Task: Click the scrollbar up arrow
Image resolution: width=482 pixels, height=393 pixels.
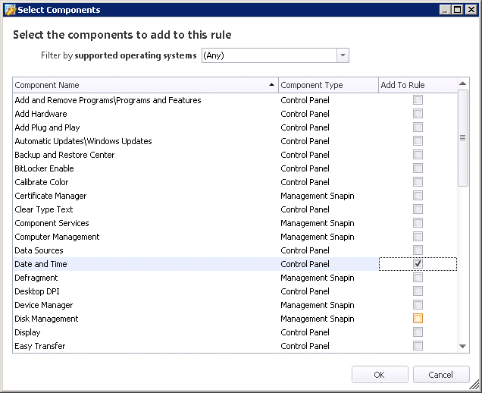Action: [462, 83]
